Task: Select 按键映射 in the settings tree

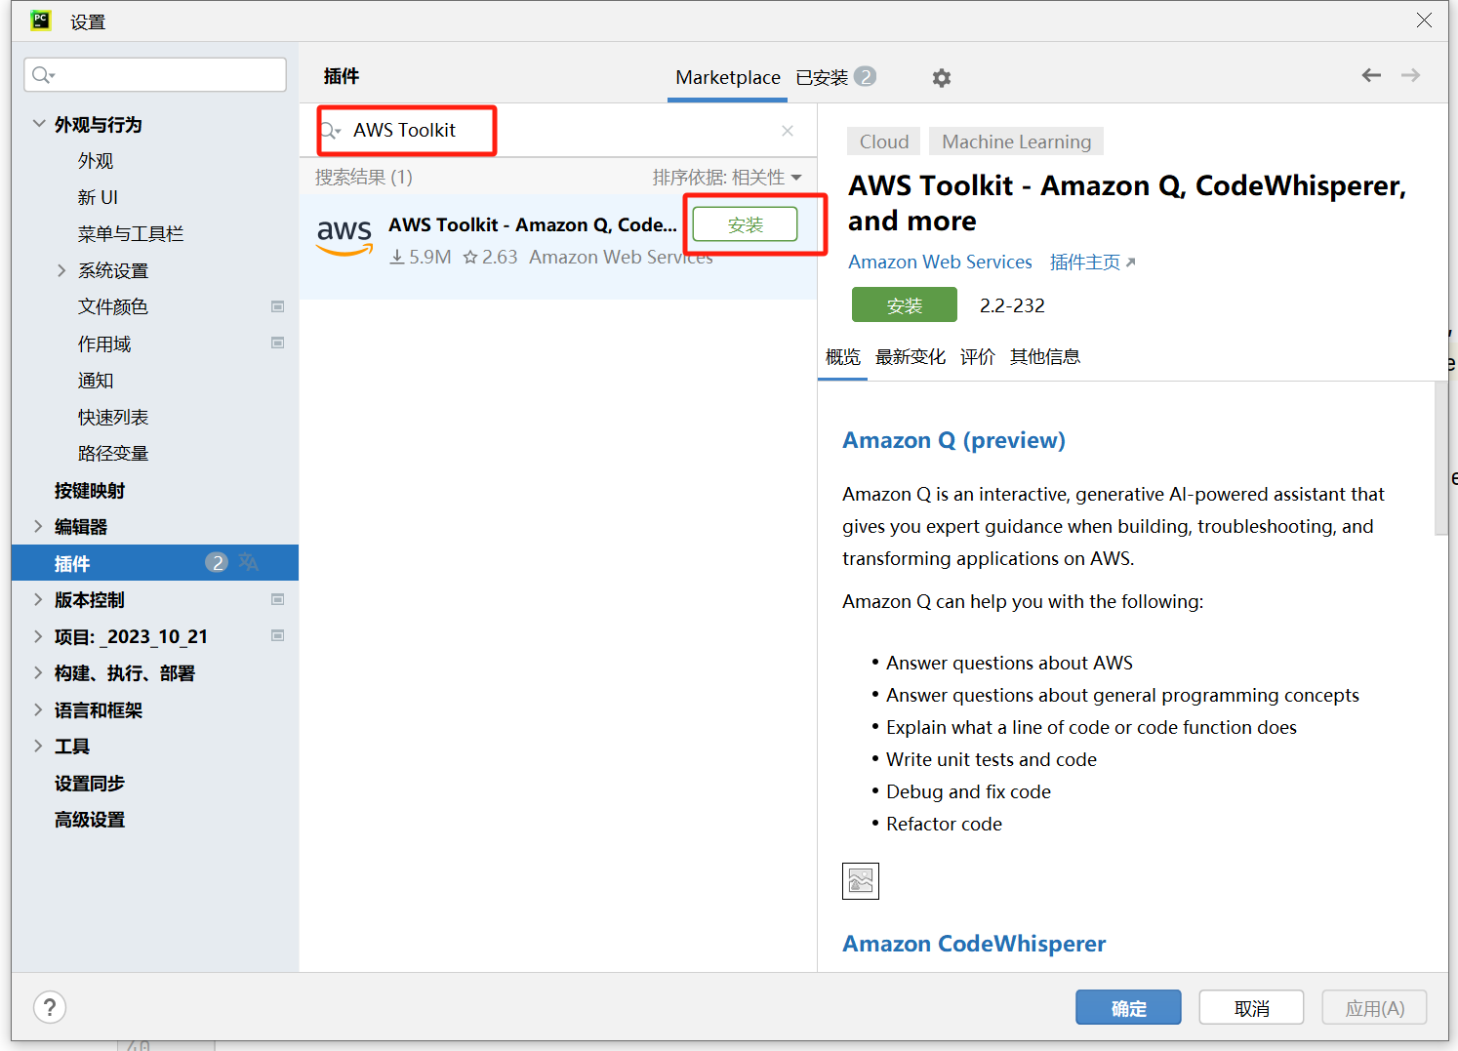Action: pyautogui.click(x=90, y=490)
